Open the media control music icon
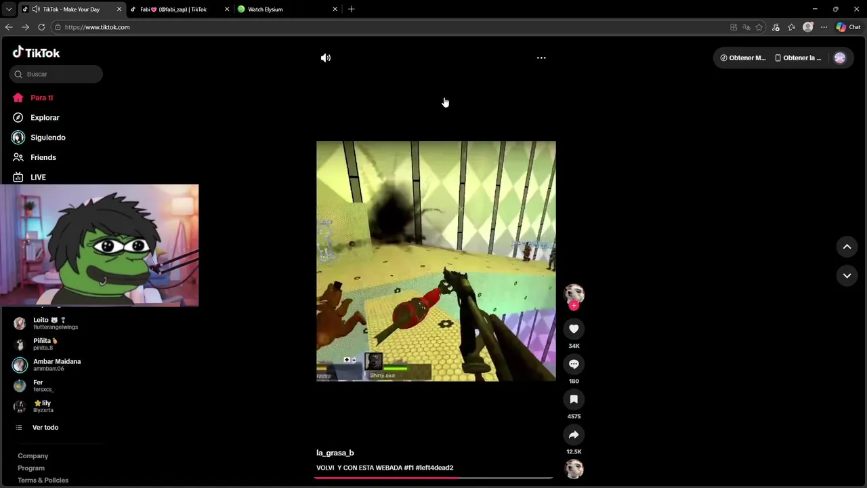 click(x=776, y=27)
